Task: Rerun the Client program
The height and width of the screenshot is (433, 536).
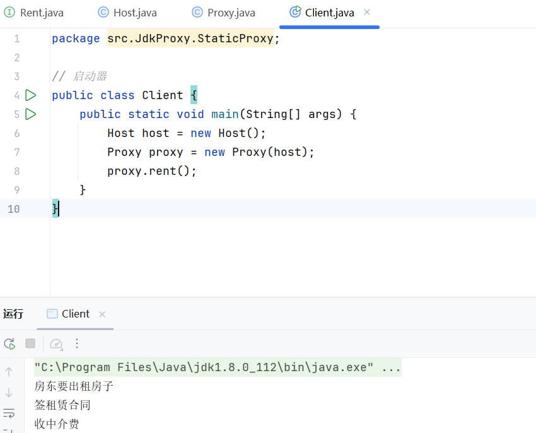Action: coord(9,343)
